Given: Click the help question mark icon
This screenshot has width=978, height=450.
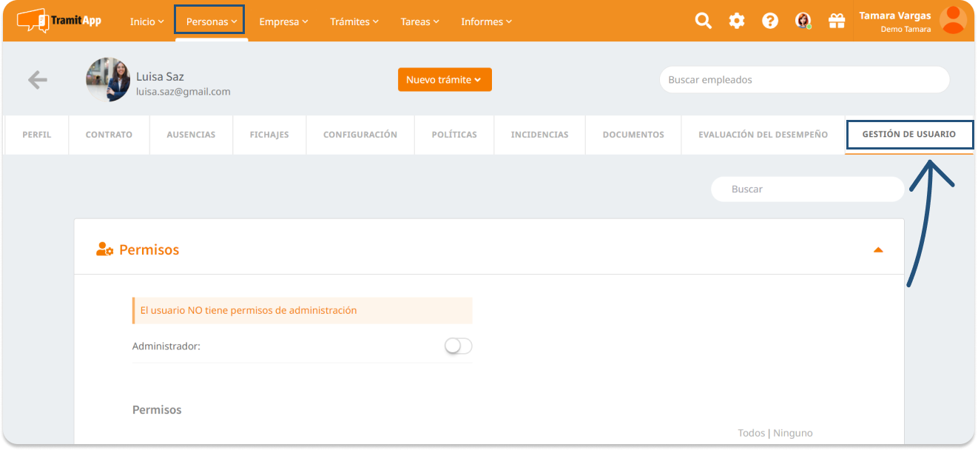Looking at the screenshot, I should pos(770,21).
